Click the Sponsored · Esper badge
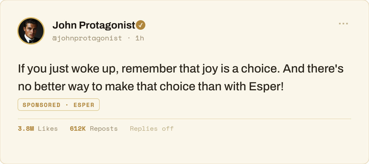 [x=59, y=105]
